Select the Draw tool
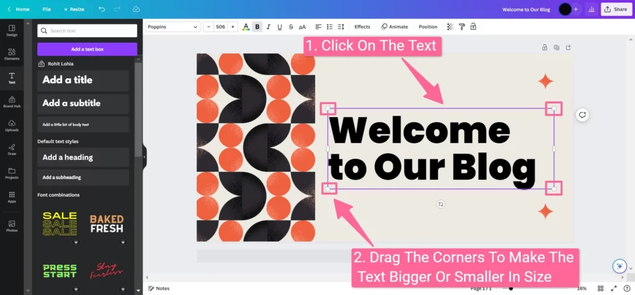The height and width of the screenshot is (295, 635). (x=12, y=149)
